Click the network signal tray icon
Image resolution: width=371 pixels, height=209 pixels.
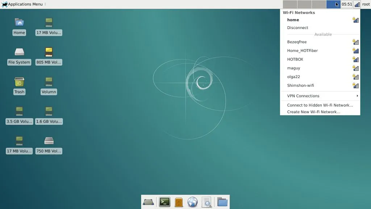[x=357, y=4]
